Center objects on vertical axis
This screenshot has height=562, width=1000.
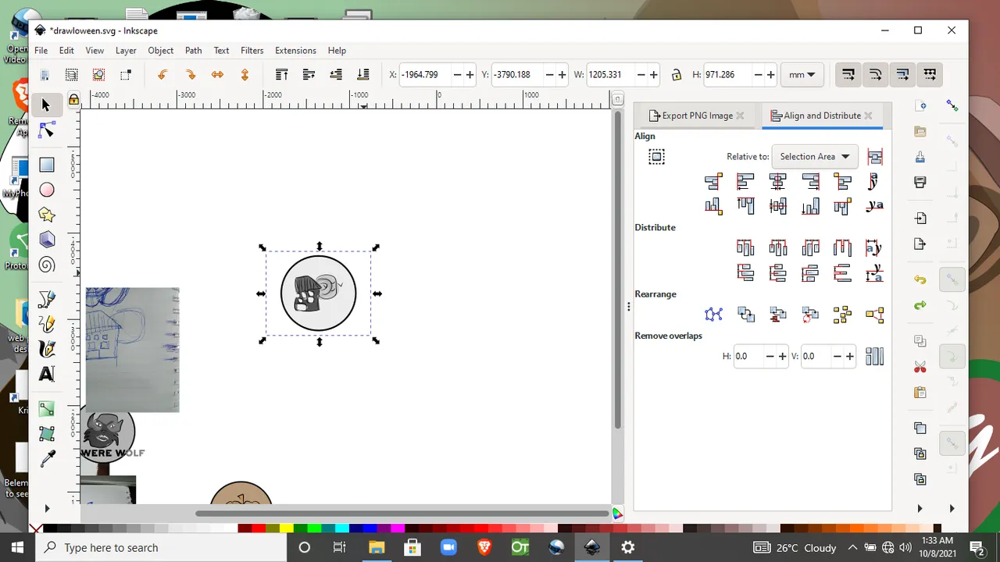[778, 182]
